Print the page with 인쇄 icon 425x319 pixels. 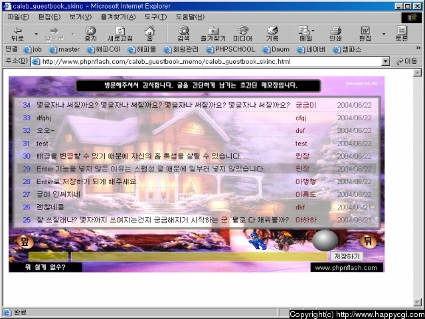[x=335, y=34]
